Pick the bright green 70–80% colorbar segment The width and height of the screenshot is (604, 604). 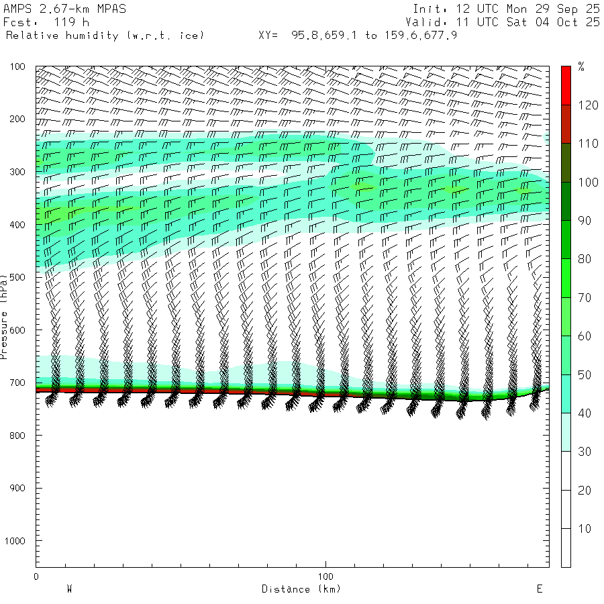coord(566,279)
